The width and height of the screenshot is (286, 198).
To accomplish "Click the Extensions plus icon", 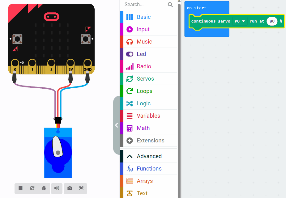I will (130, 140).
